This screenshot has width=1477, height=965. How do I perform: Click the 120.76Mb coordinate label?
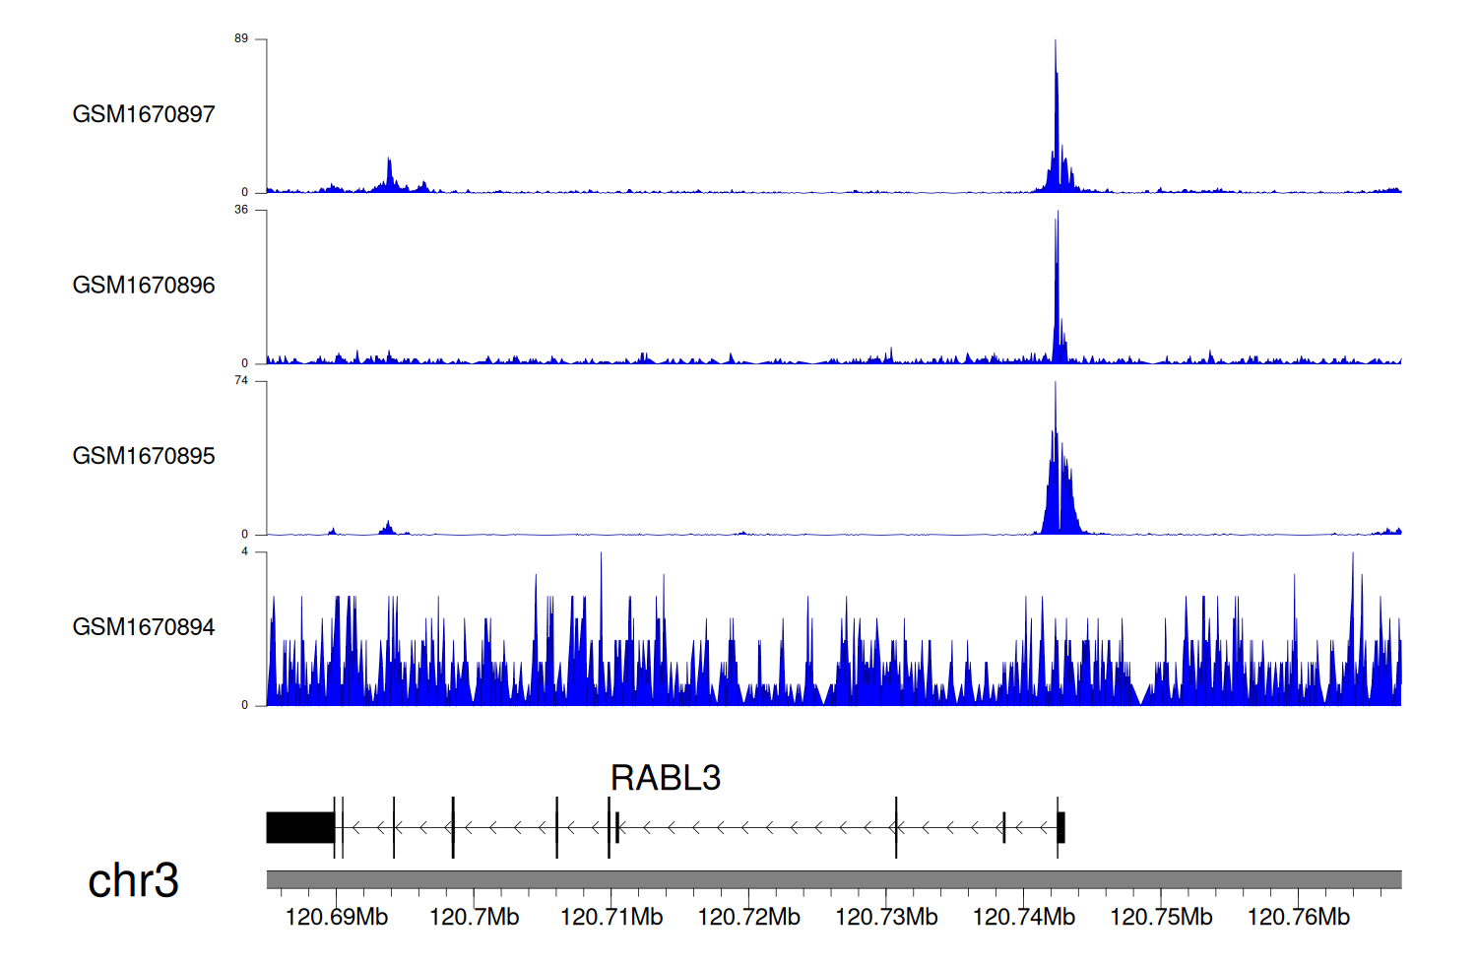[1299, 918]
